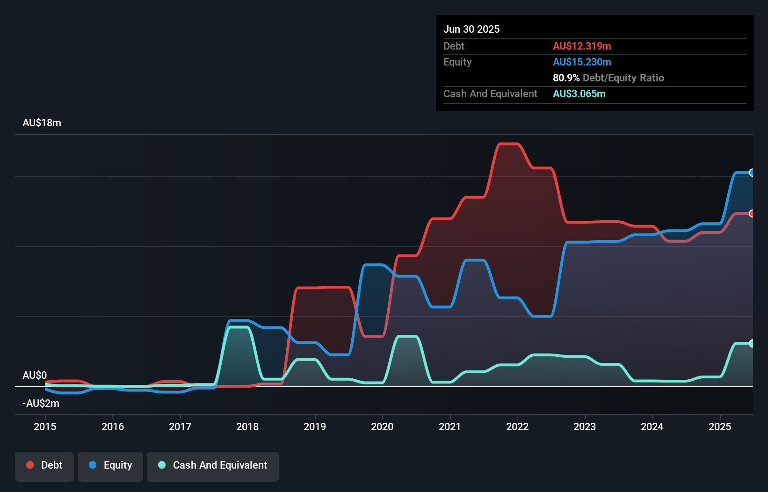Select the blue Equity dot in the legend
This screenshot has width=768, height=492.
(x=93, y=465)
